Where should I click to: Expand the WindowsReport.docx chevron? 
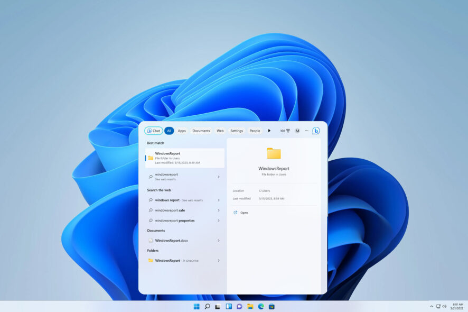click(219, 240)
